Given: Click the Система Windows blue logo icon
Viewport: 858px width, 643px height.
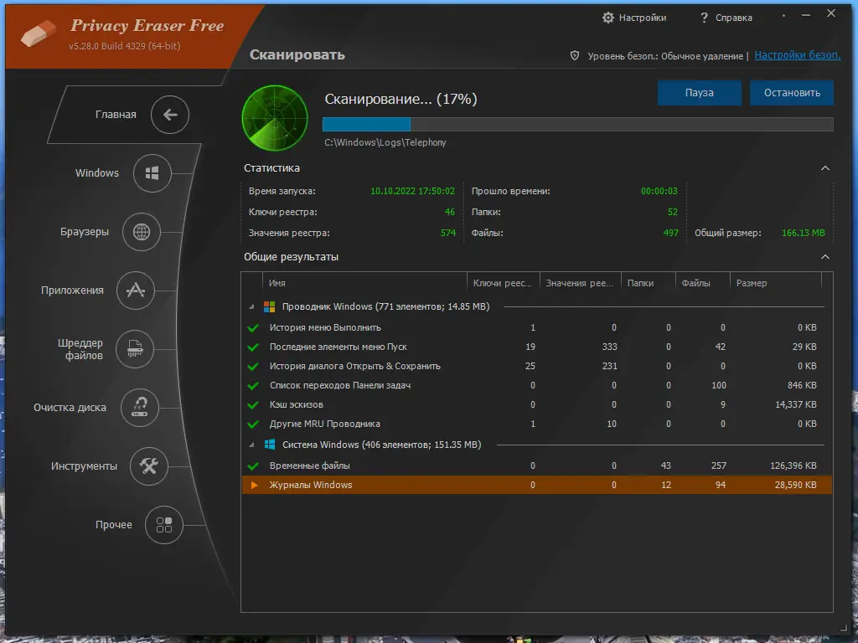Looking at the screenshot, I should (270, 445).
